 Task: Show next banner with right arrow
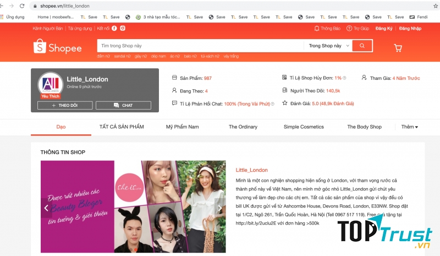coord(220,208)
